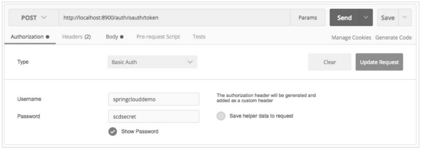Switch to the Authorization tab
Screen dimensions: 421x149
tap(30, 37)
